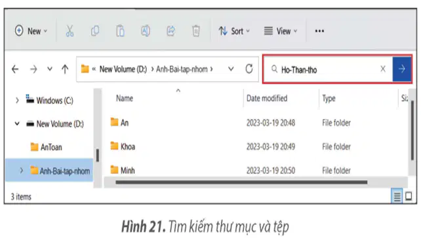Open the See more ellipsis menu
421x240 pixels.
click(319, 31)
